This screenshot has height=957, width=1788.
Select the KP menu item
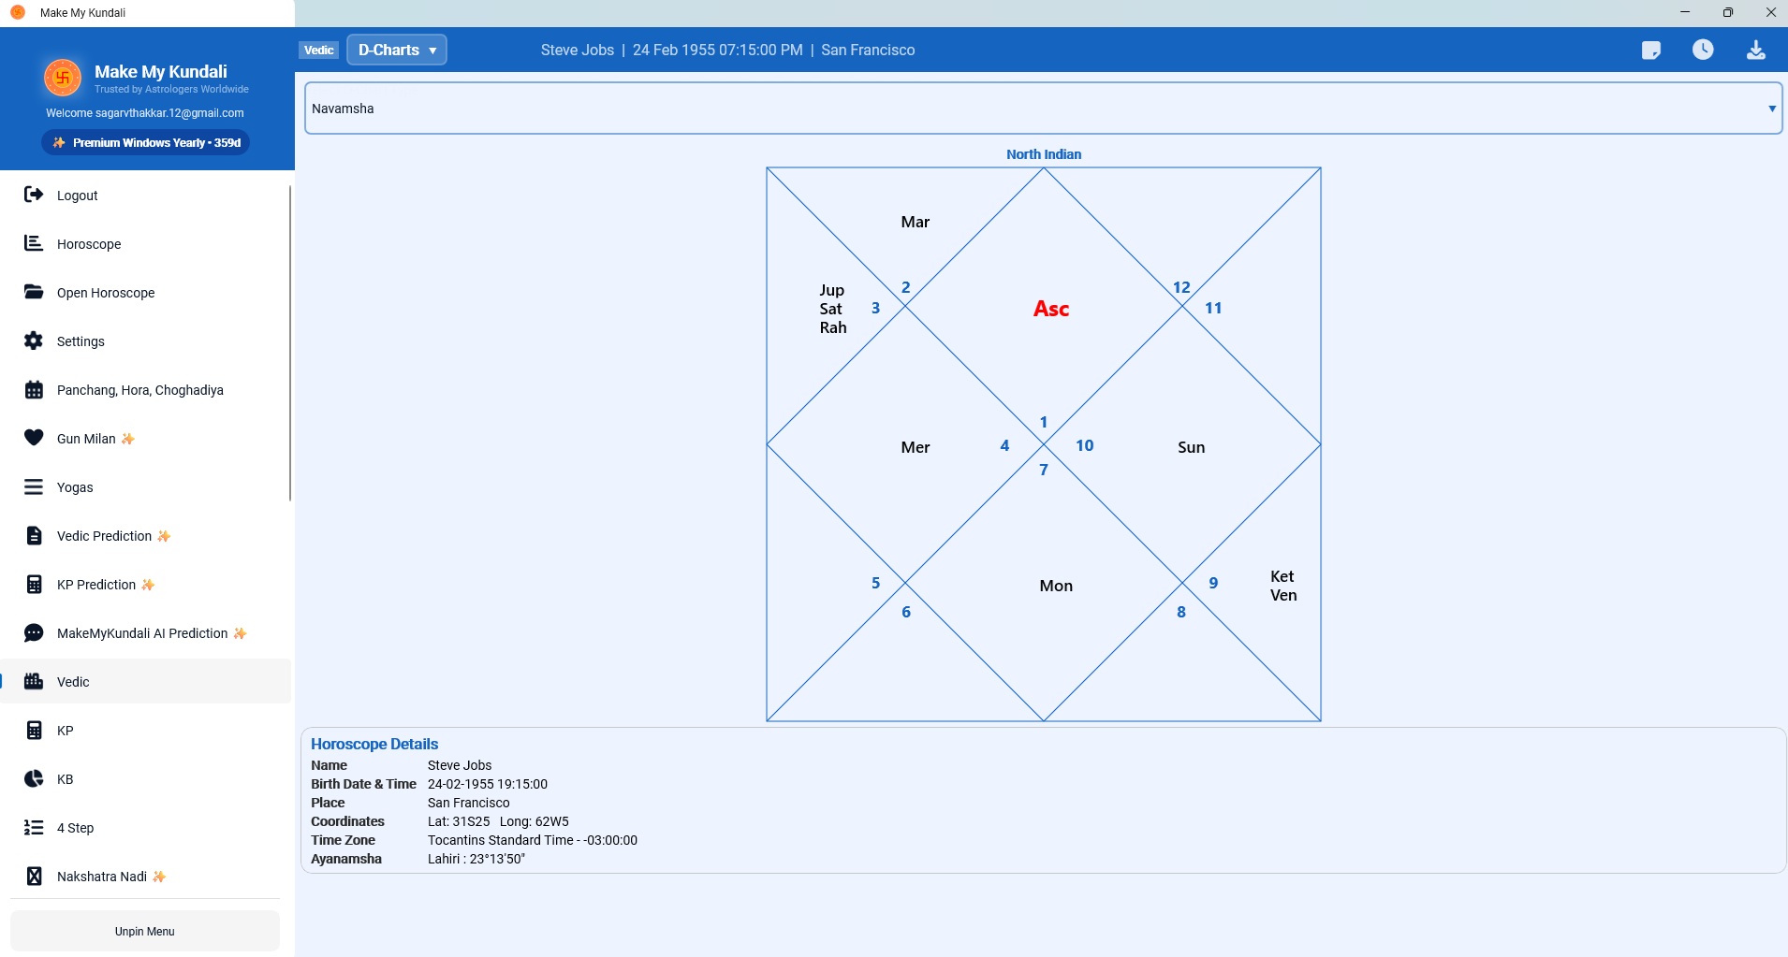[x=146, y=730]
